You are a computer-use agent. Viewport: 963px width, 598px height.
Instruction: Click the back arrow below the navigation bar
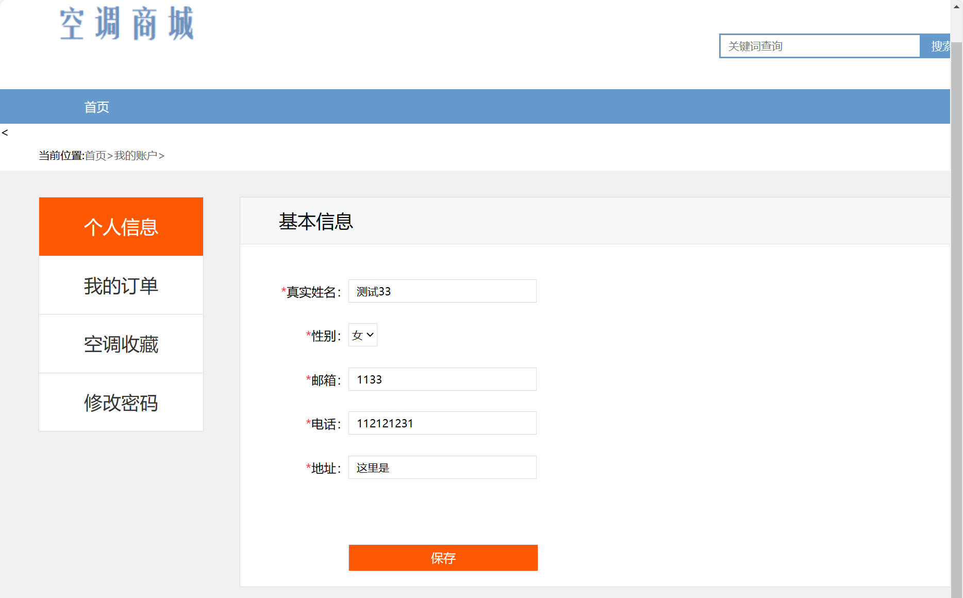(x=5, y=132)
